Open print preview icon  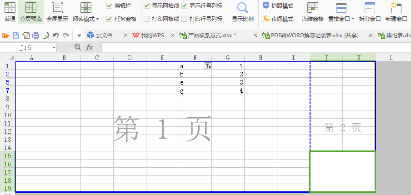pyautogui.click(x=45, y=35)
